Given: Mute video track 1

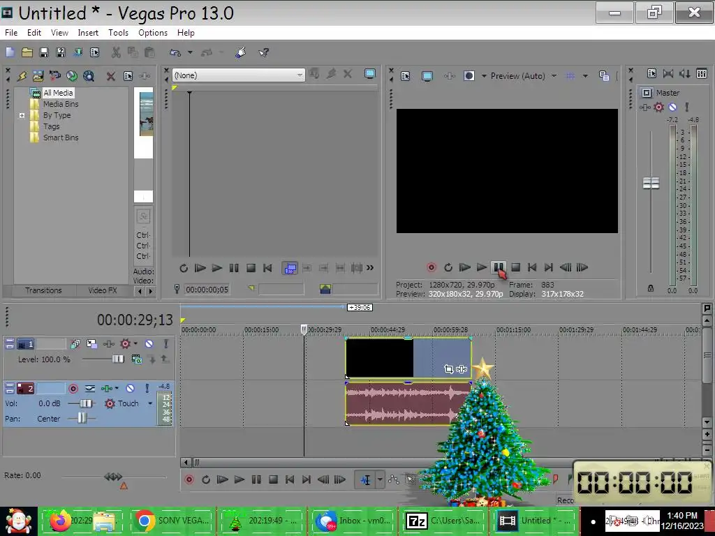Looking at the screenshot, I should point(149,343).
